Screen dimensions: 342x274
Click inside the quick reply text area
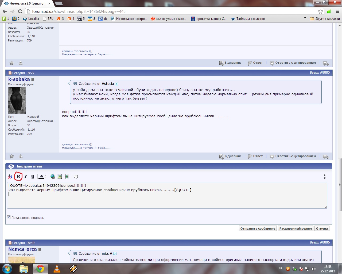[x=167, y=199]
